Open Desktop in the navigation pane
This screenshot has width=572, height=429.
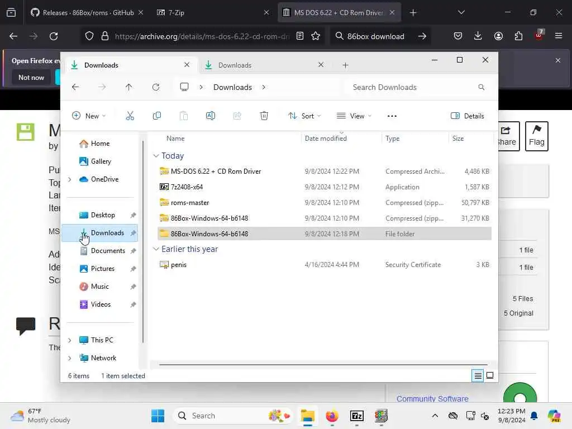point(100,215)
